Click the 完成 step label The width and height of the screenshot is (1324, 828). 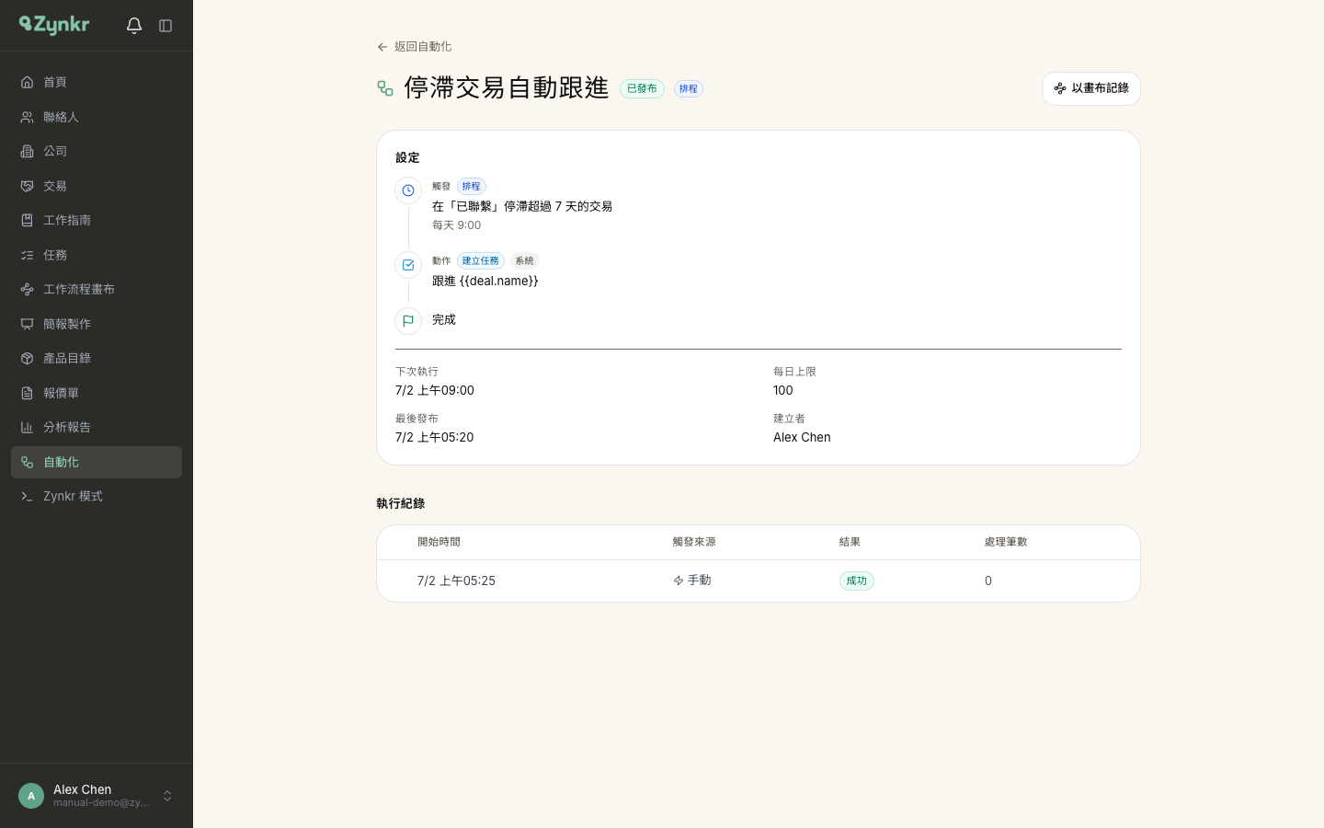pyautogui.click(x=444, y=319)
